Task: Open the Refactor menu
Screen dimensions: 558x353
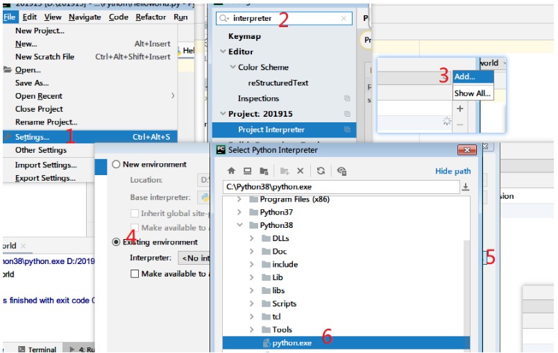Action: point(151,17)
